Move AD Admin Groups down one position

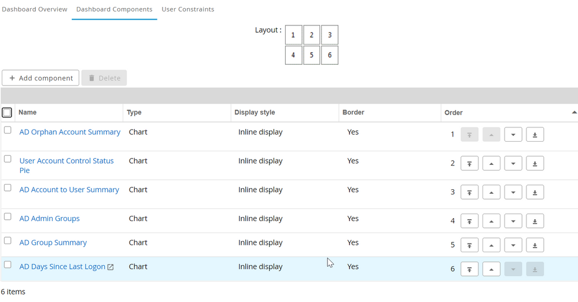point(513,220)
